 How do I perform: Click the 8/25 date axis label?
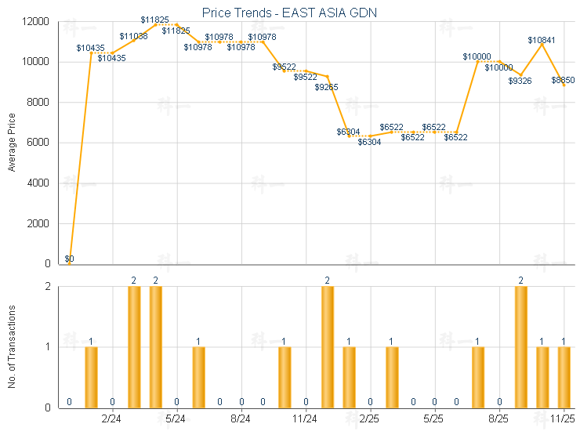click(499, 419)
